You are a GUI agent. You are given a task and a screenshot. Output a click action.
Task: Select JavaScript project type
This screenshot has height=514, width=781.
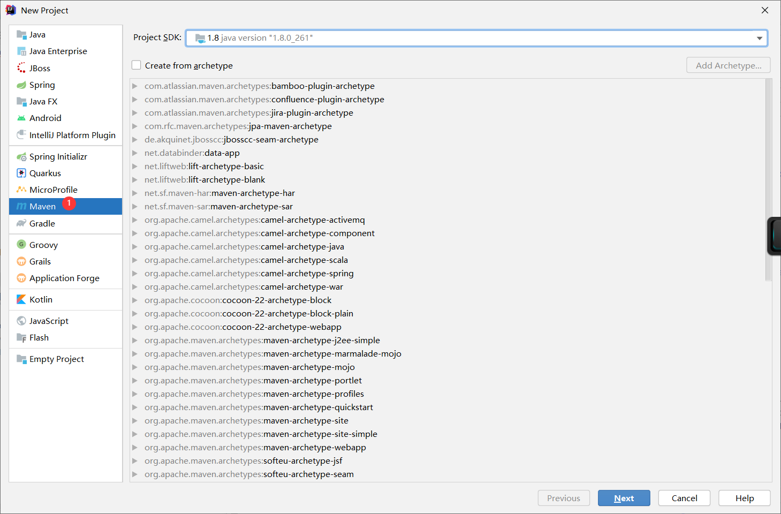click(x=66, y=321)
